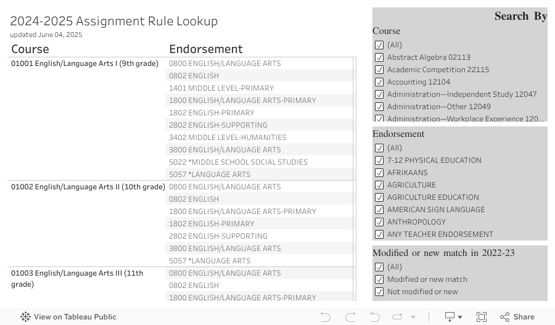555x325 pixels.
Task: Click the endorsement table vertical scrollbar
Action: 355,179
